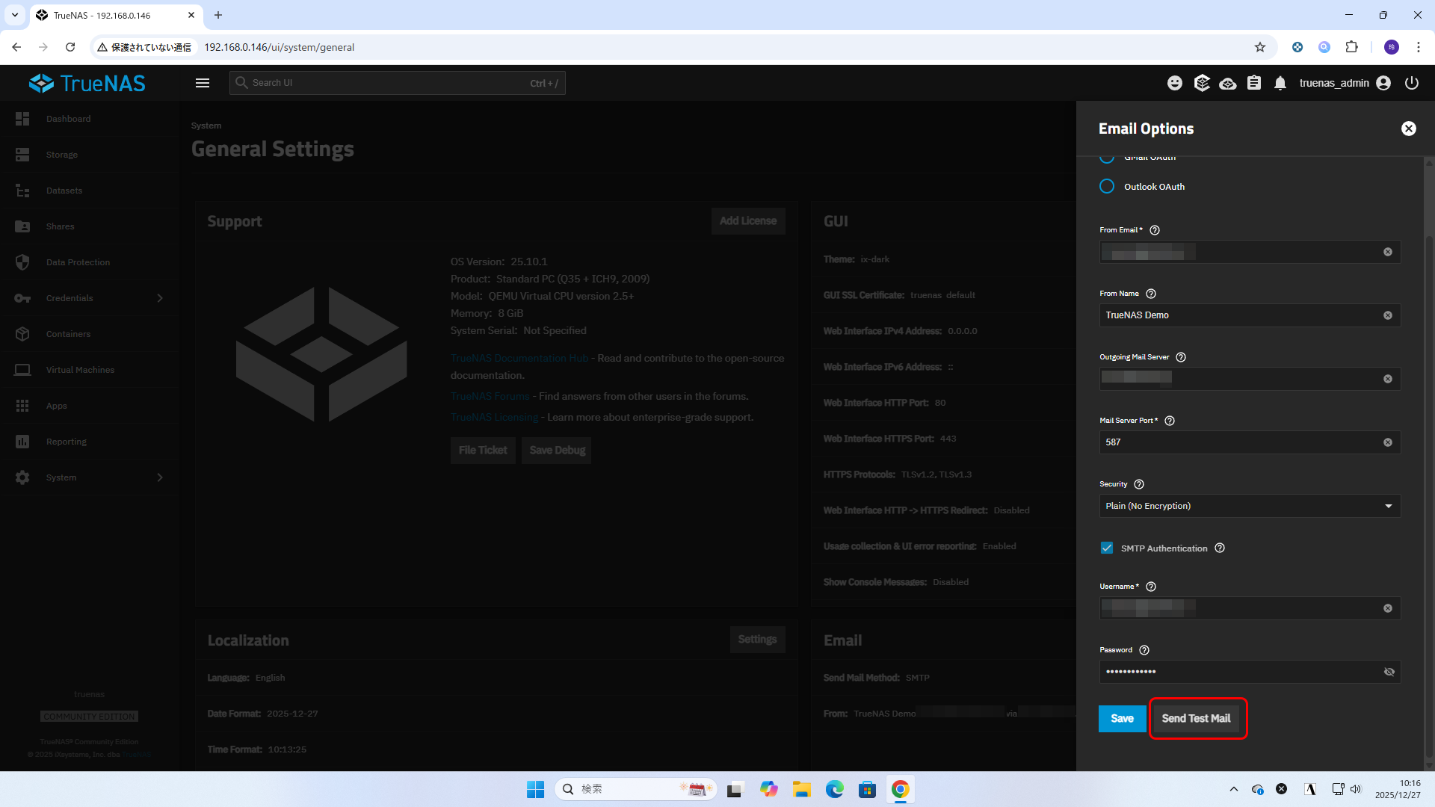
Task: Open the power menu icon
Action: [1412, 83]
